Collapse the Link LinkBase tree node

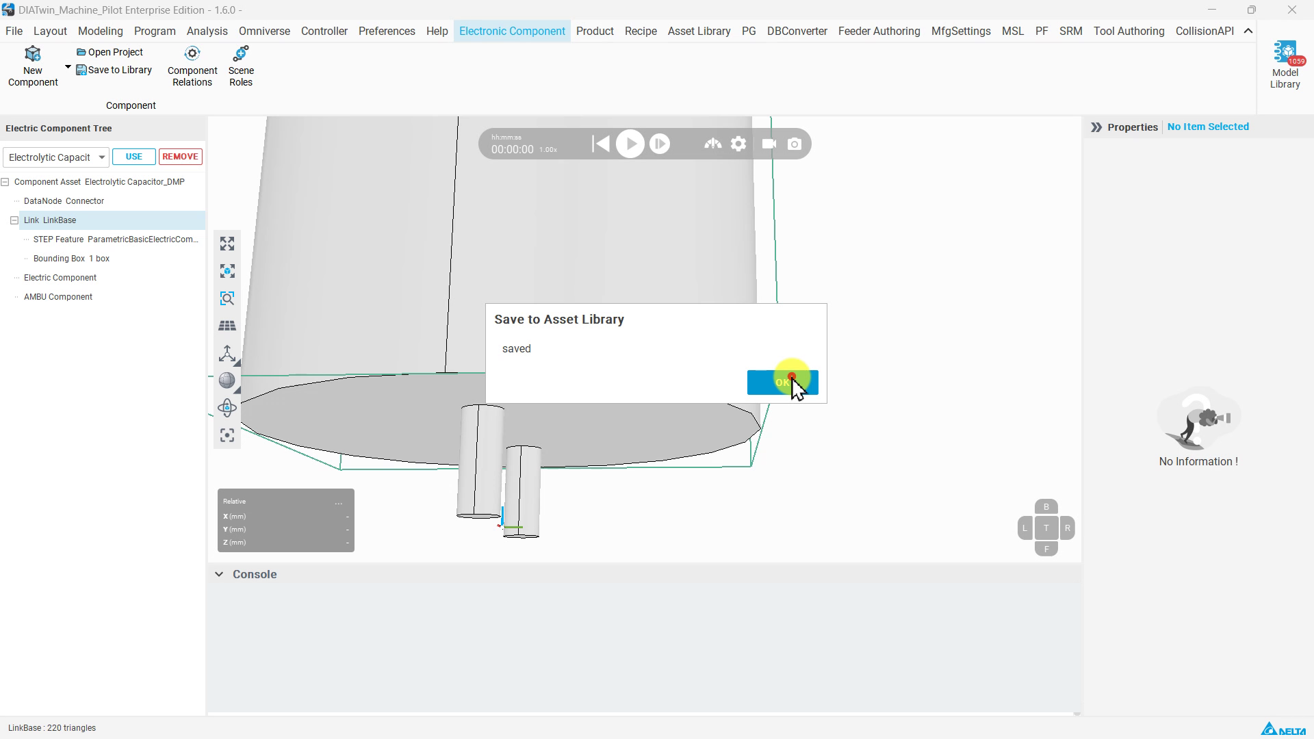14,220
